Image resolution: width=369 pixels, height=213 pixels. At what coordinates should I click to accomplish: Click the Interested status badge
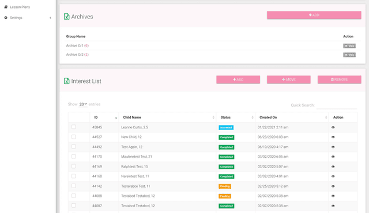[x=226, y=128]
